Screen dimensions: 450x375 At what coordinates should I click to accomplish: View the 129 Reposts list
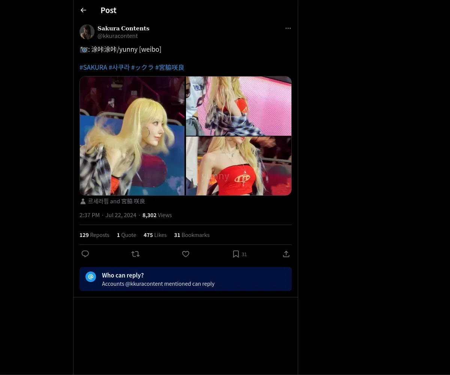click(x=94, y=235)
